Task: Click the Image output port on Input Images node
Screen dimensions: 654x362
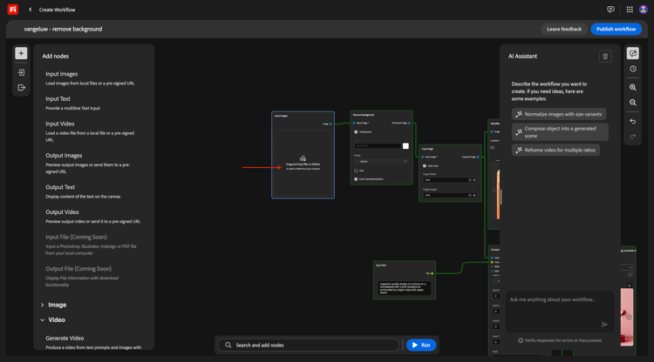Action: point(330,124)
